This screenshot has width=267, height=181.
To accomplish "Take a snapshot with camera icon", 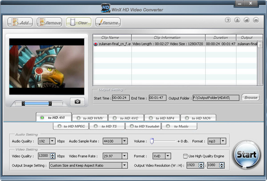I will [77, 101].
